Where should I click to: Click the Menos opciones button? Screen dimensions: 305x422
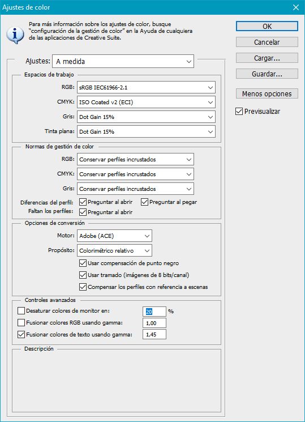tap(267, 93)
